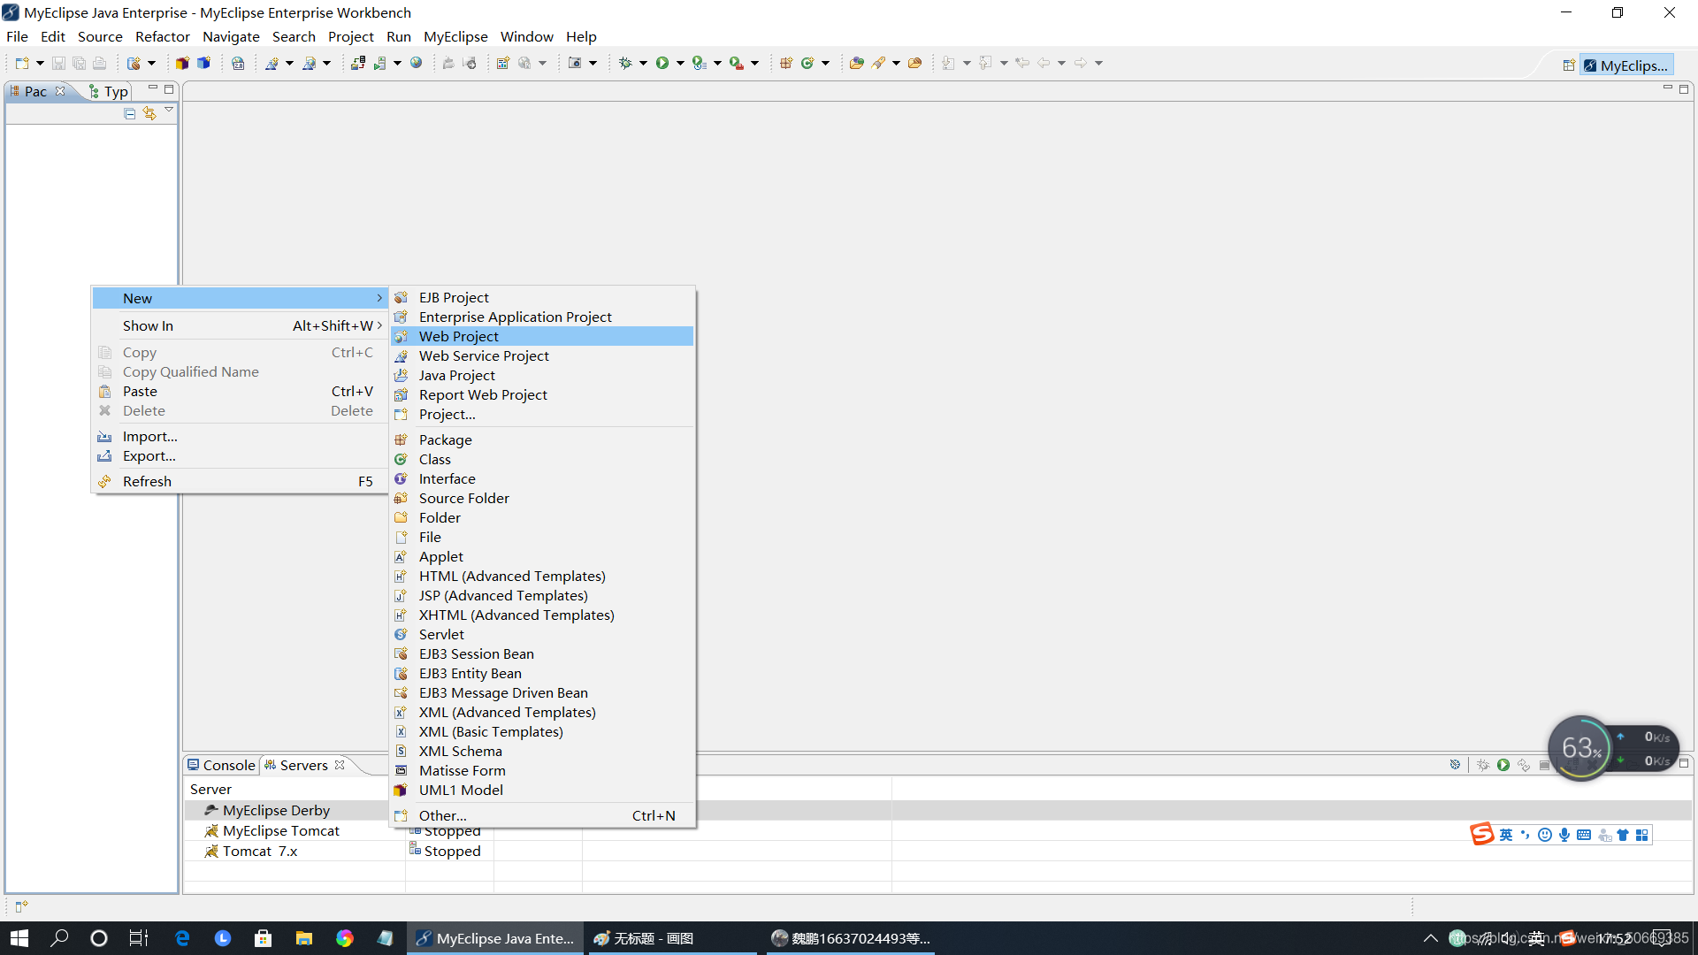Open the Package Explorer view menu triangle
1698x955 pixels.
169,111
